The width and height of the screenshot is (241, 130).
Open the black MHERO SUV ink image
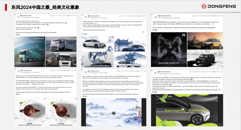205,58
